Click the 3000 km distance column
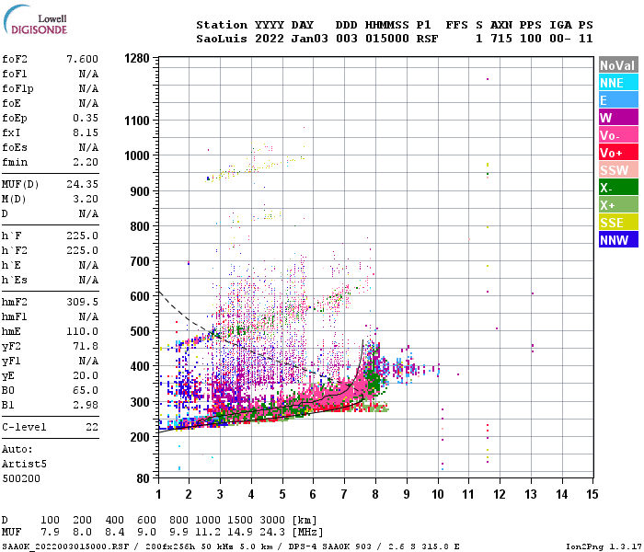This screenshot has width=644, height=552. pyautogui.click(x=272, y=520)
